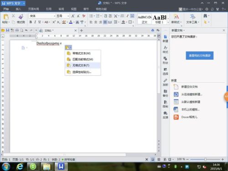
Task: Decrease paragraph indent
Action: click(x=106, y=16)
